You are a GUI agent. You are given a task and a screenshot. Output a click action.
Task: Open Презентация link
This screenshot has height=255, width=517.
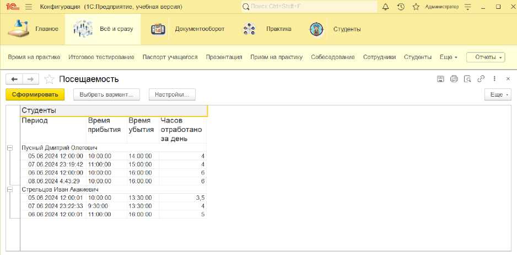point(224,57)
